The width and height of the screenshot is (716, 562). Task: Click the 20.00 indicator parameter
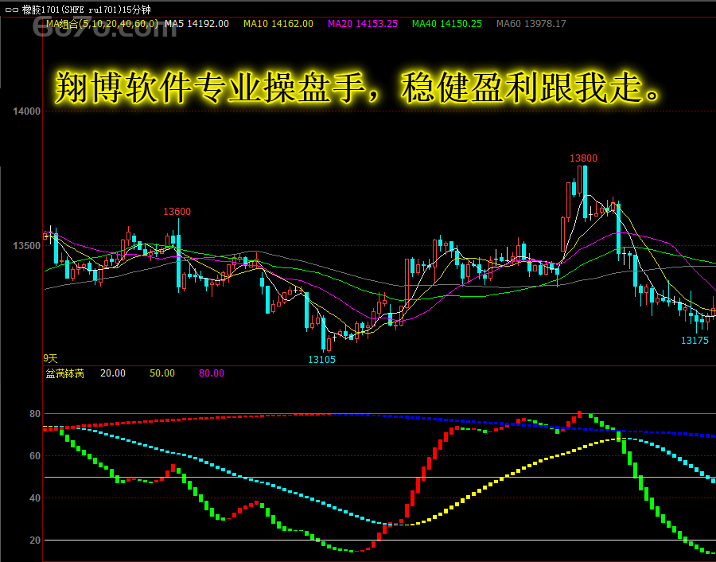113,373
